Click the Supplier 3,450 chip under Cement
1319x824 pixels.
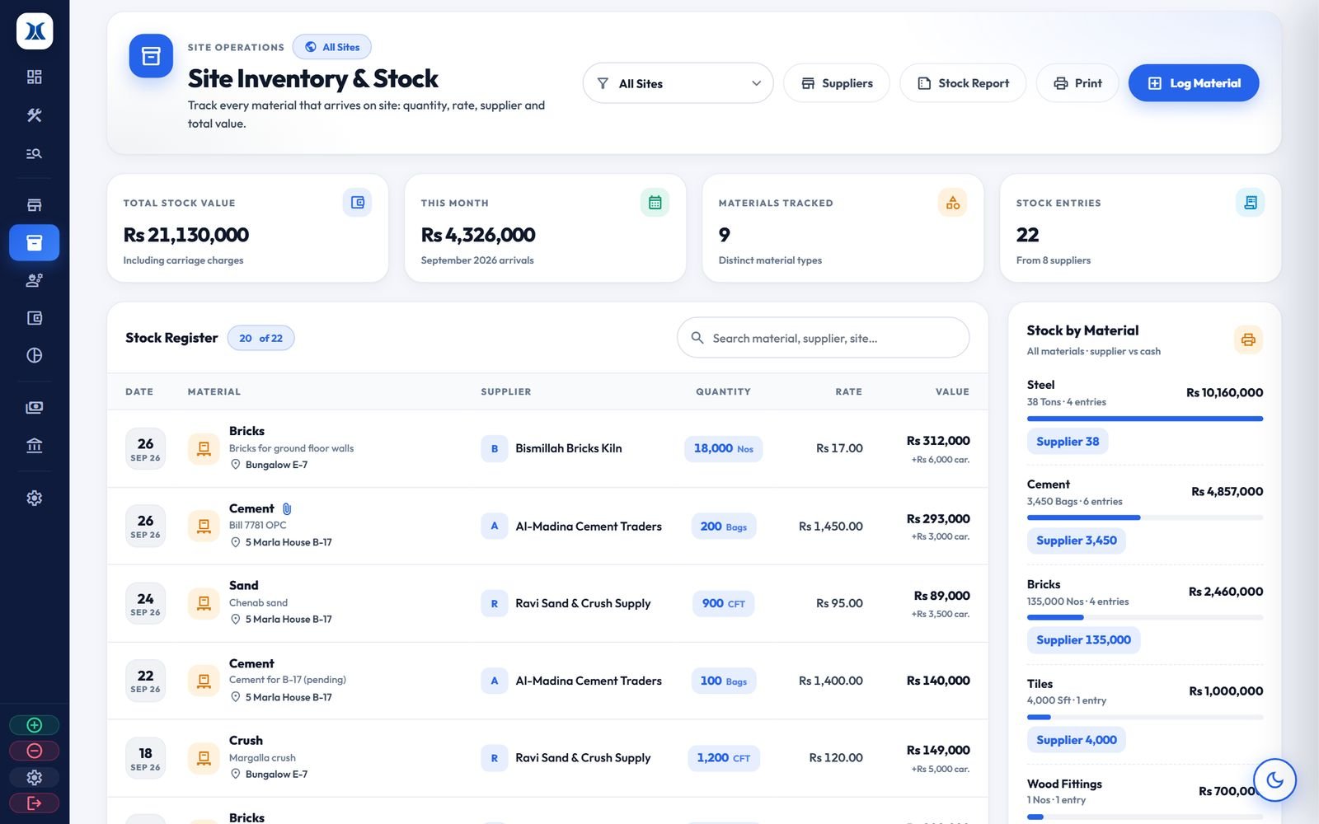click(1076, 541)
